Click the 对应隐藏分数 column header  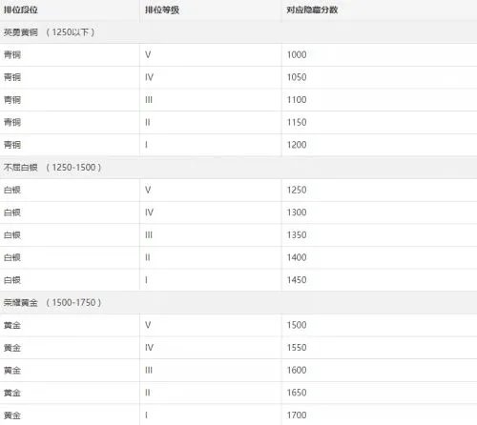pyautogui.click(x=312, y=10)
